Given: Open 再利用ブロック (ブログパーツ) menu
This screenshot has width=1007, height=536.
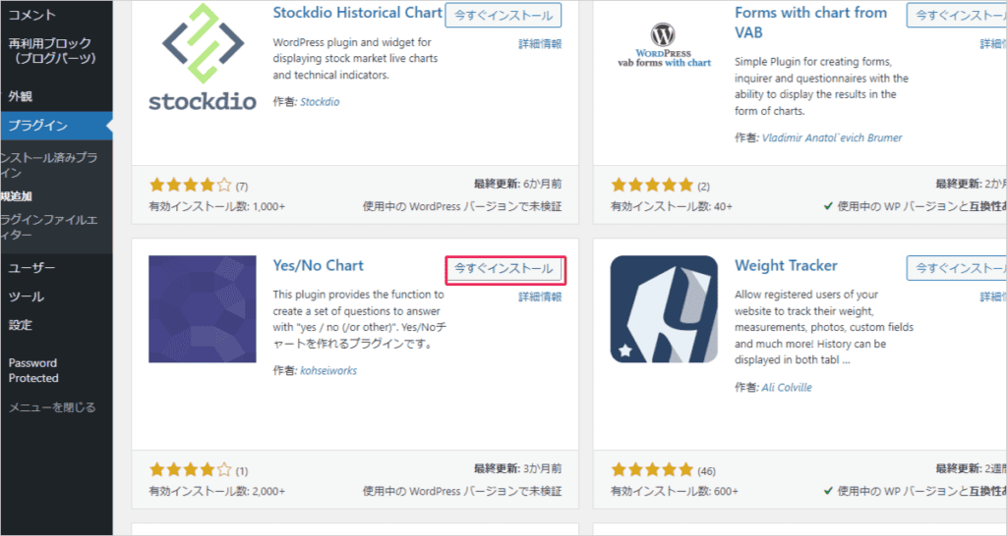Looking at the screenshot, I should tap(51, 51).
